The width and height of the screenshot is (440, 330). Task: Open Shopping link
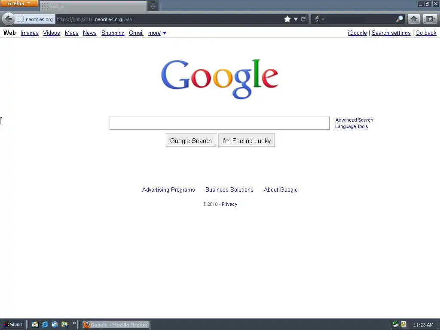pos(113,33)
